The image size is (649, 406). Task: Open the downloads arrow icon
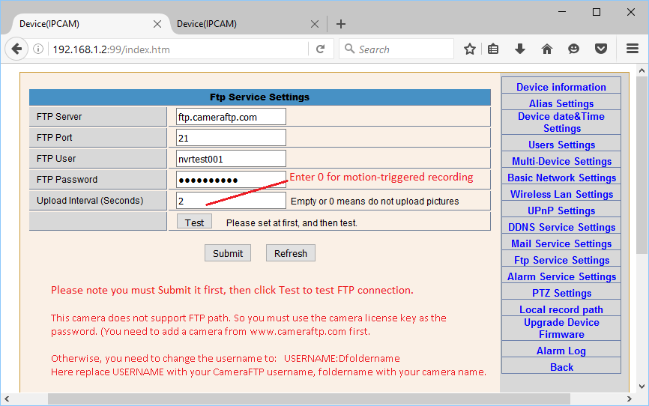(520, 49)
